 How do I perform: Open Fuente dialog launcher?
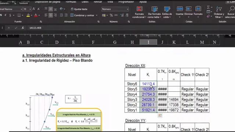(x=41, y=22)
